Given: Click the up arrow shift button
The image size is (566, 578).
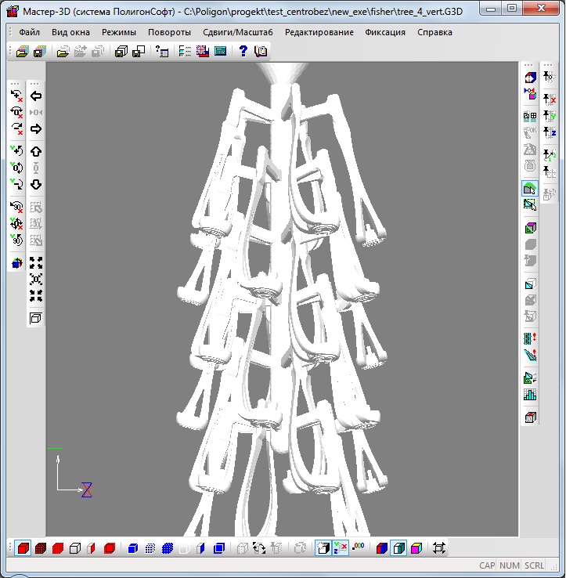Looking at the screenshot, I should point(36,151).
